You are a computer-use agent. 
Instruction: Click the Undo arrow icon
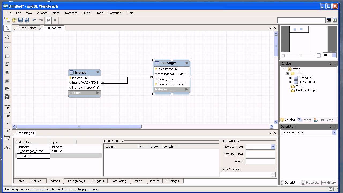[35, 20]
